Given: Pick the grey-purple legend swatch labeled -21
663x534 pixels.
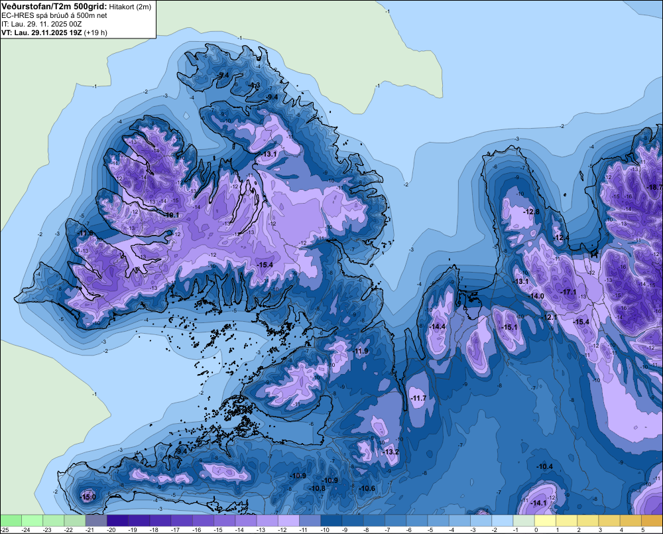Looking at the screenshot, I should [96, 520].
